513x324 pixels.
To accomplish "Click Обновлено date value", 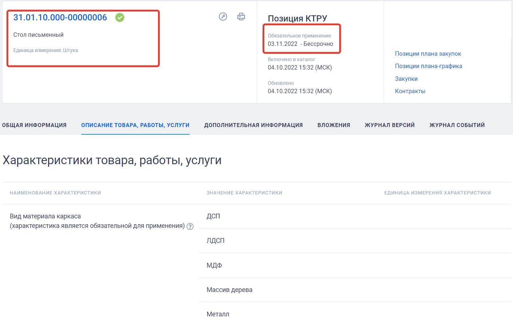I will click(x=300, y=91).
